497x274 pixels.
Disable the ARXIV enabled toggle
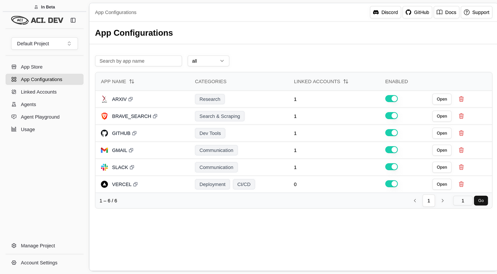point(392,99)
